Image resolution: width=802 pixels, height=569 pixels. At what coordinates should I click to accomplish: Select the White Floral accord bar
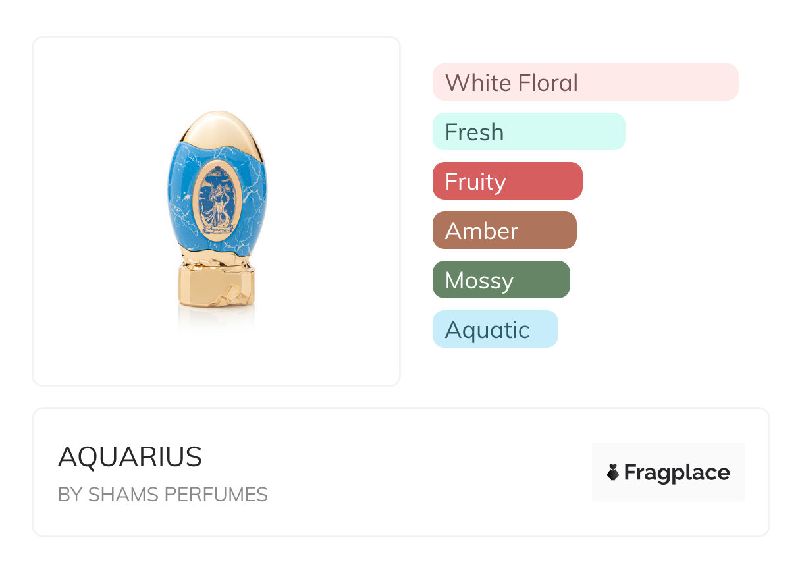coord(585,82)
